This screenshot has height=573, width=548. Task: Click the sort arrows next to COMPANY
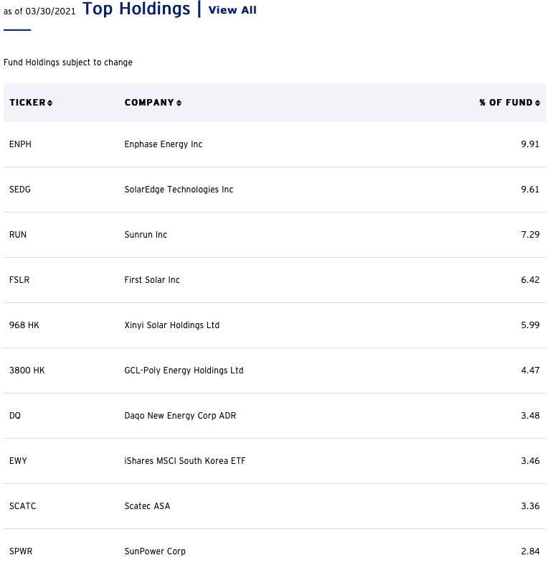point(179,103)
